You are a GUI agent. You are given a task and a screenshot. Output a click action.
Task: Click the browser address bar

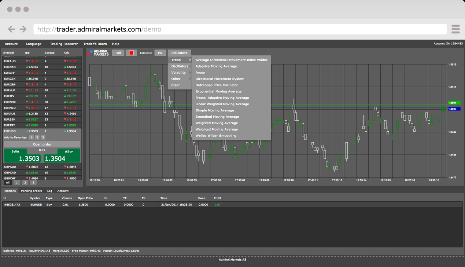point(240,29)
